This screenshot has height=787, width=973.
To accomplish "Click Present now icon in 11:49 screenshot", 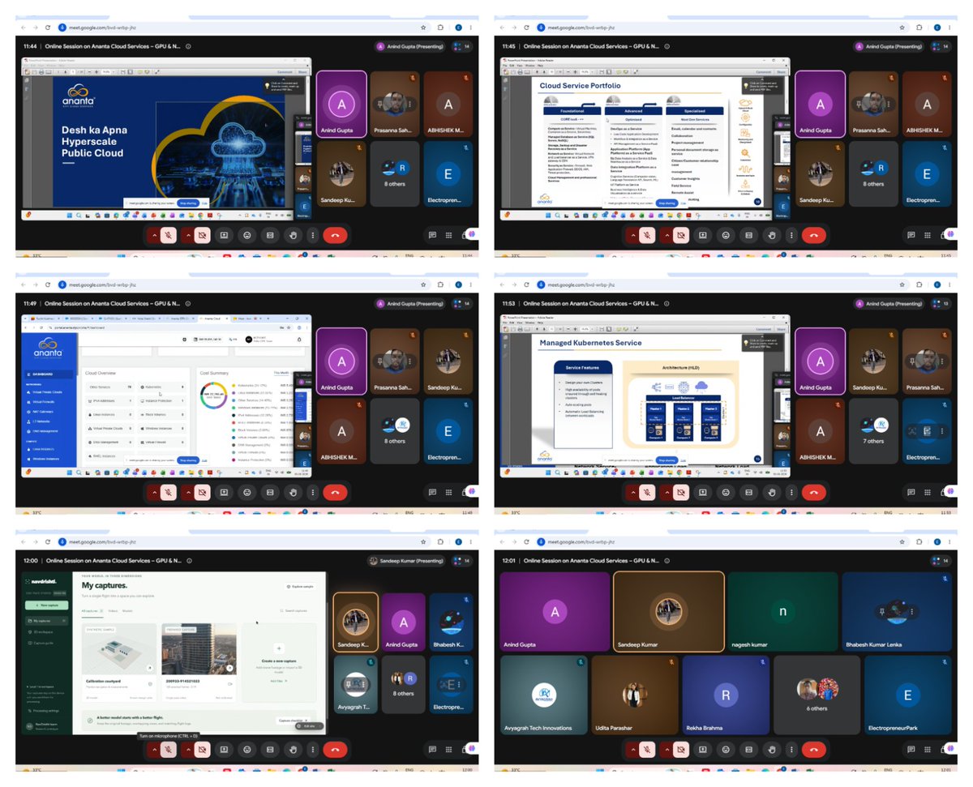I will (x=224, y=493).
